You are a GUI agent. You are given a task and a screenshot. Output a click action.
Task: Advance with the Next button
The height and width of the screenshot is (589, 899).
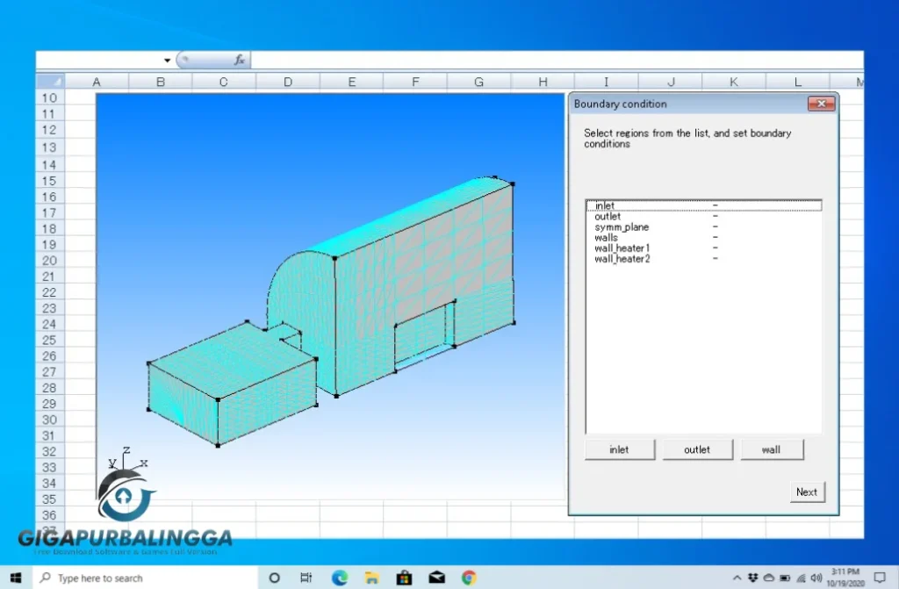coord(807,492)
